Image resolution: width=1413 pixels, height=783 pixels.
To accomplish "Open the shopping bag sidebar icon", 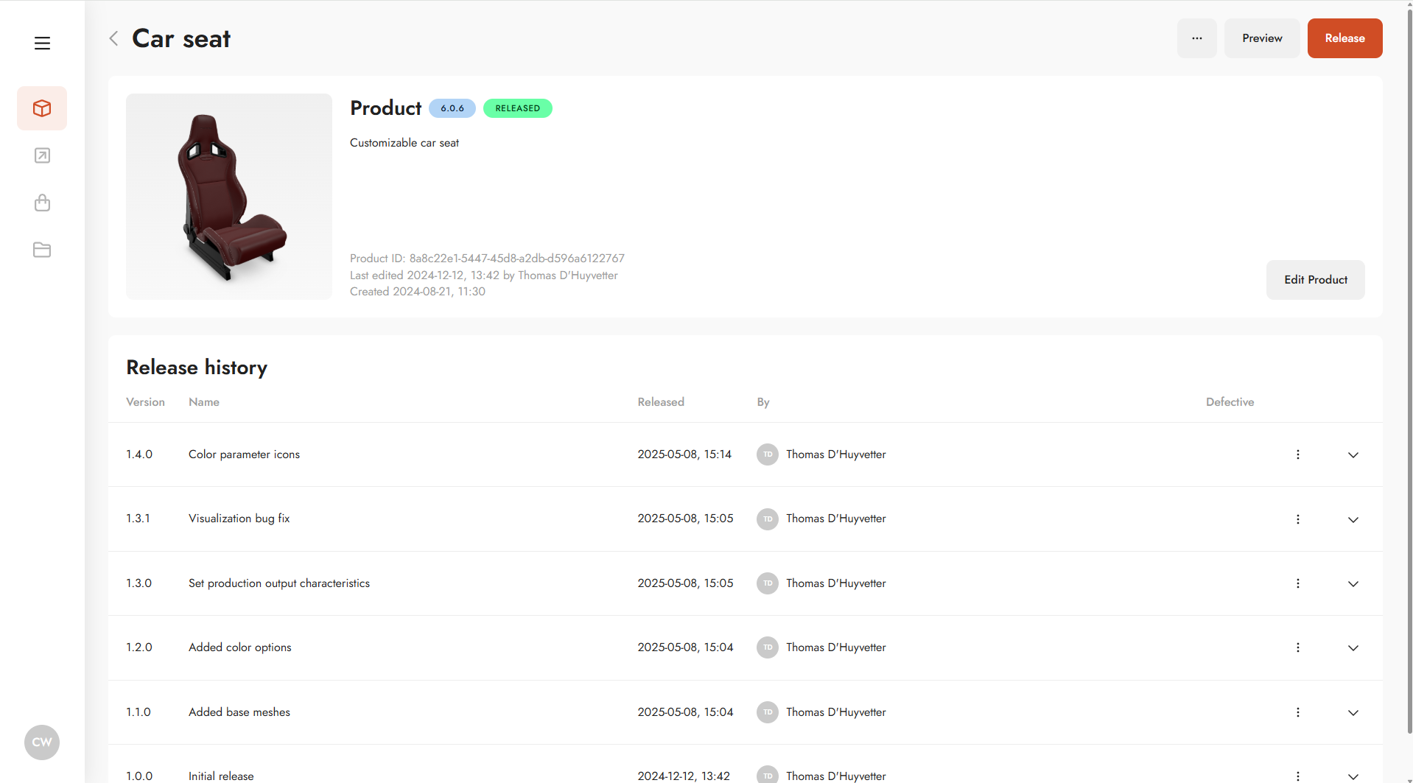I will pos(42,203).
